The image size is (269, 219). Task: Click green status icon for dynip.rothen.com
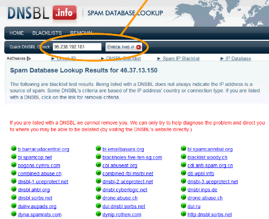[98, 214]
